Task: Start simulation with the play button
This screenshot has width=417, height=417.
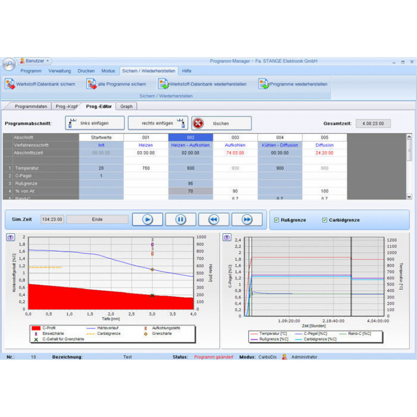Action: pyautogui.click(x=147, y=219)
